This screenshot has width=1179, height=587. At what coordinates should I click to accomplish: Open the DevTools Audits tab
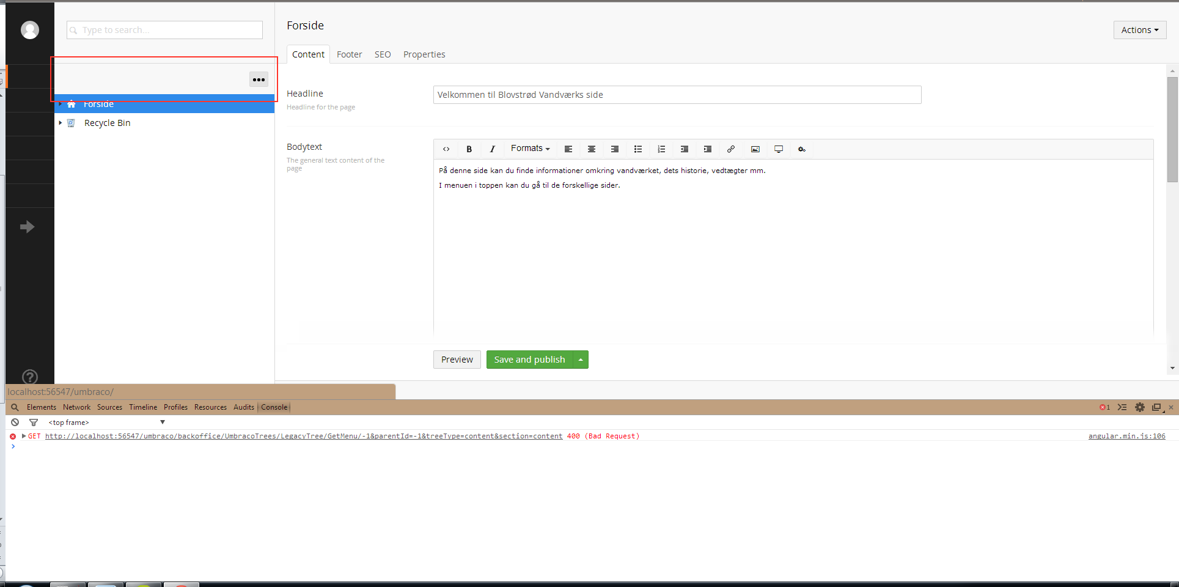(244, 407)
